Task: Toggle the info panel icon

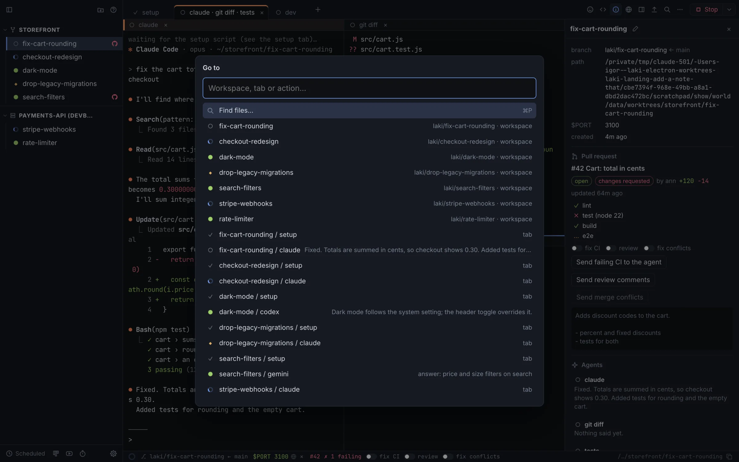Action: click(x=616, y=10)
